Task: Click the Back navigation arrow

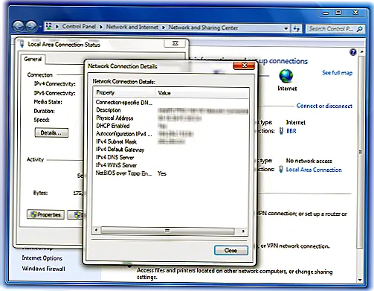Action: pyautogui.click(x=19, y=26)
